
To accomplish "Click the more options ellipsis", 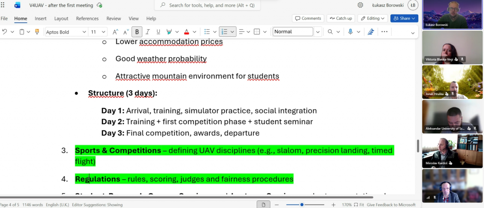I will [384, 32].
